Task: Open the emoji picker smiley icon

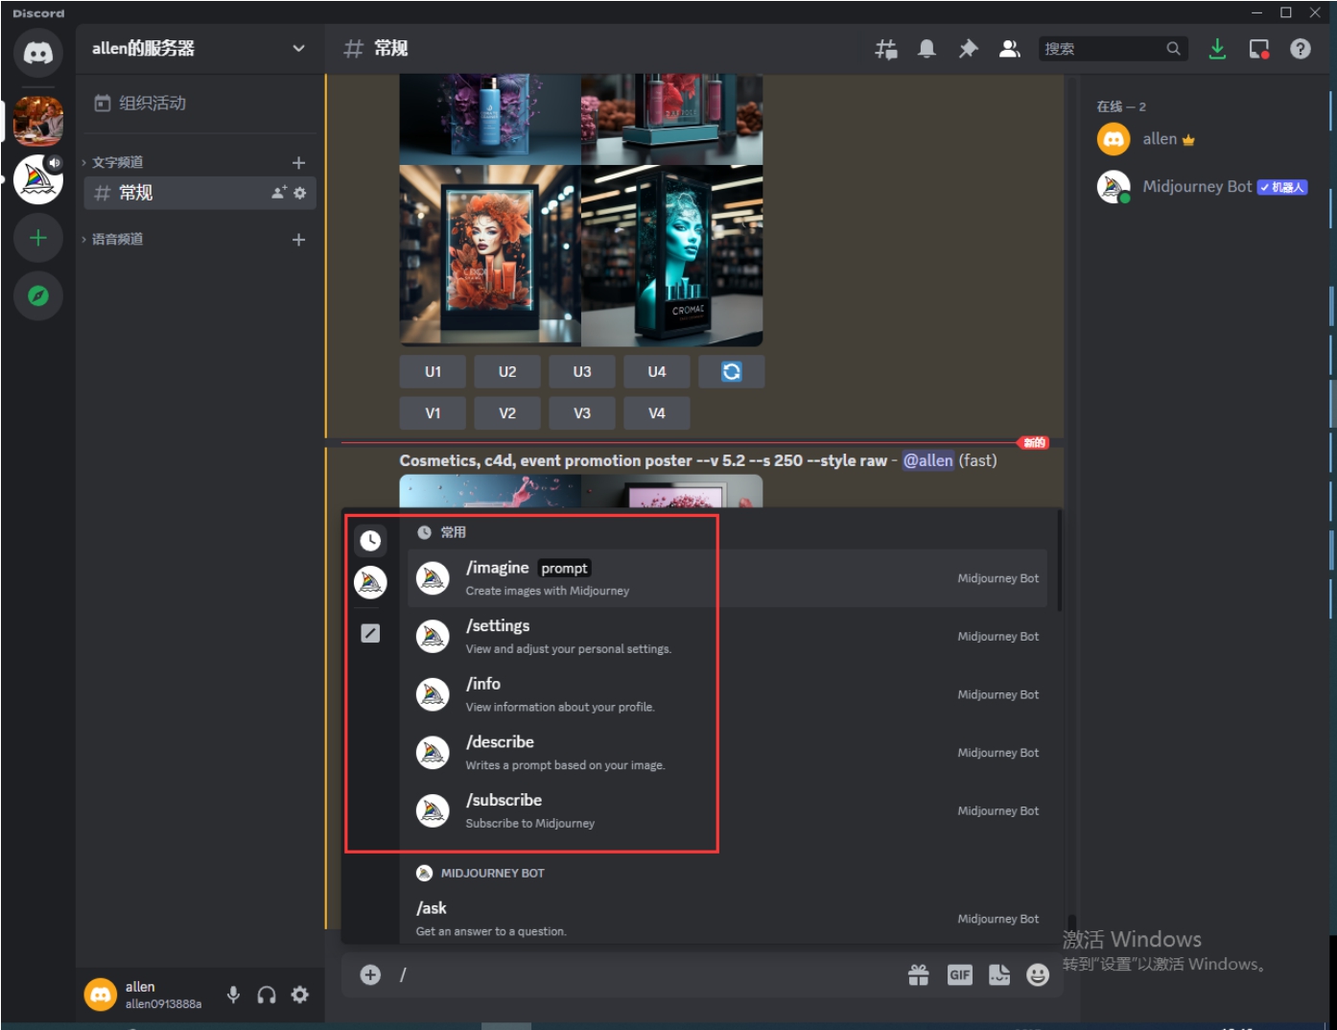Action: tap(1038, 975)
